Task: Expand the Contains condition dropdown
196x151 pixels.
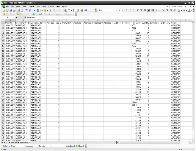Action: (51, 146)
